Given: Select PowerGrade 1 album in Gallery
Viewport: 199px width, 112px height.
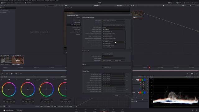Looking at the screenshot, I should pyautogui.click(x=5, y=10).
